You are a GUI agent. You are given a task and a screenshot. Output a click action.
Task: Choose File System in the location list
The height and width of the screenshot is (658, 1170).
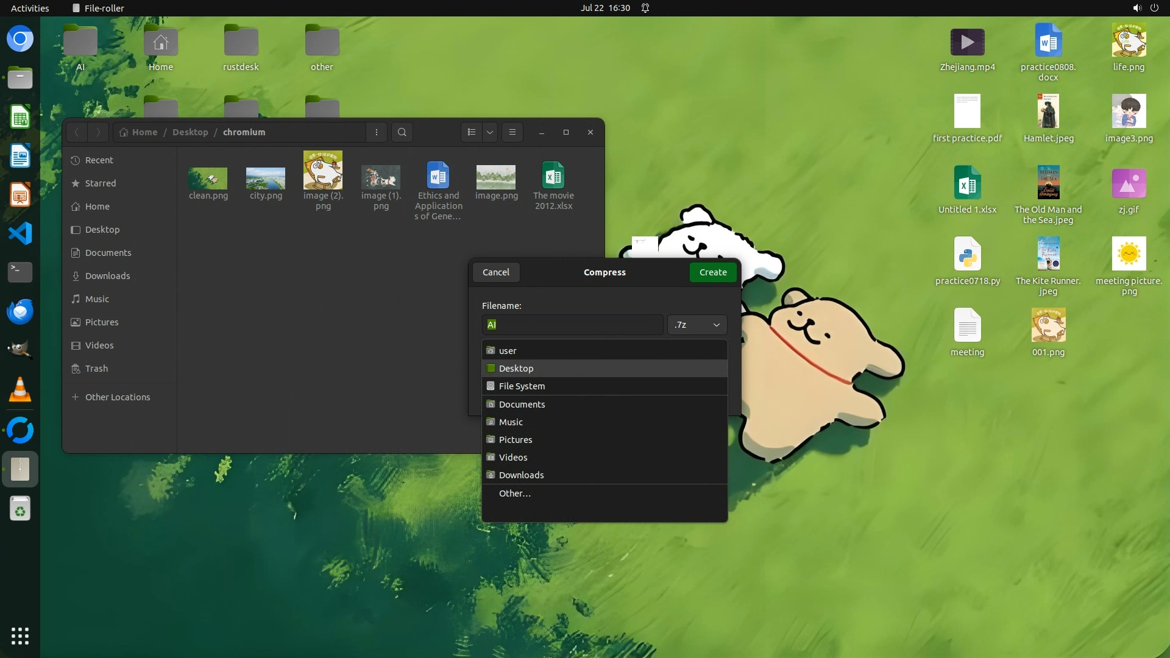(x=522, y=386)
